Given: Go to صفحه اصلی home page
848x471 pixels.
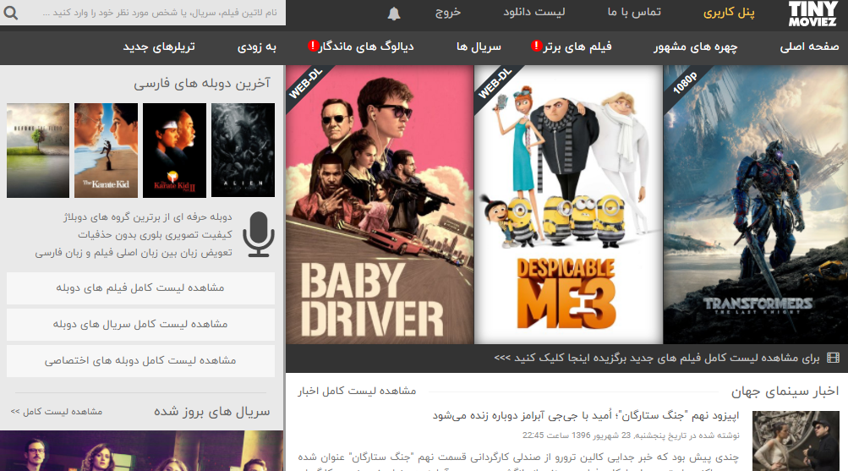Looking at the screenshot, I should [809, 47].
